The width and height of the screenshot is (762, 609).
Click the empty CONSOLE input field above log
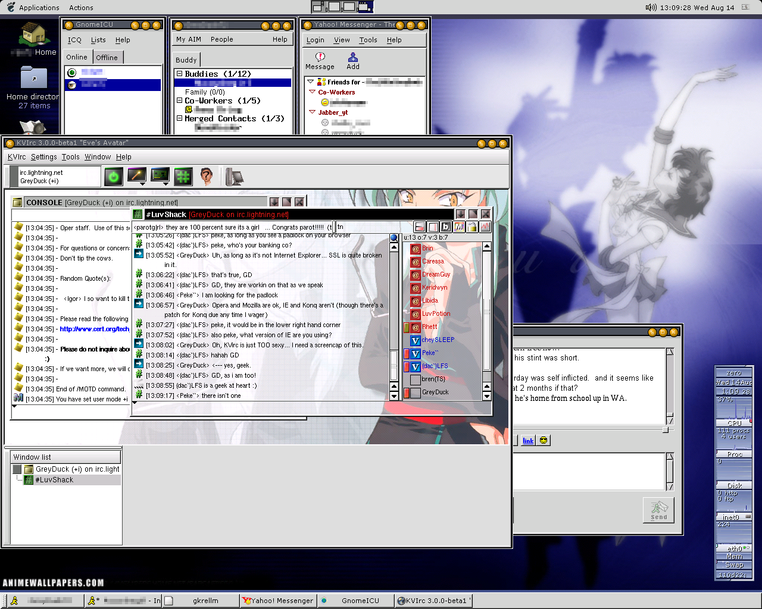point(70,215)
